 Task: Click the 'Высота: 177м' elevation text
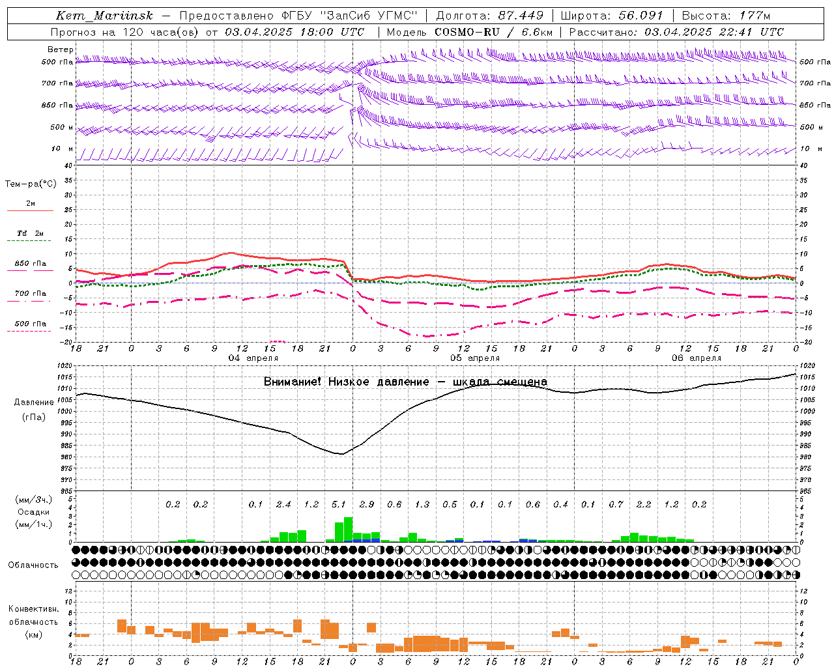pyautogui.click(x=726, y=16)
